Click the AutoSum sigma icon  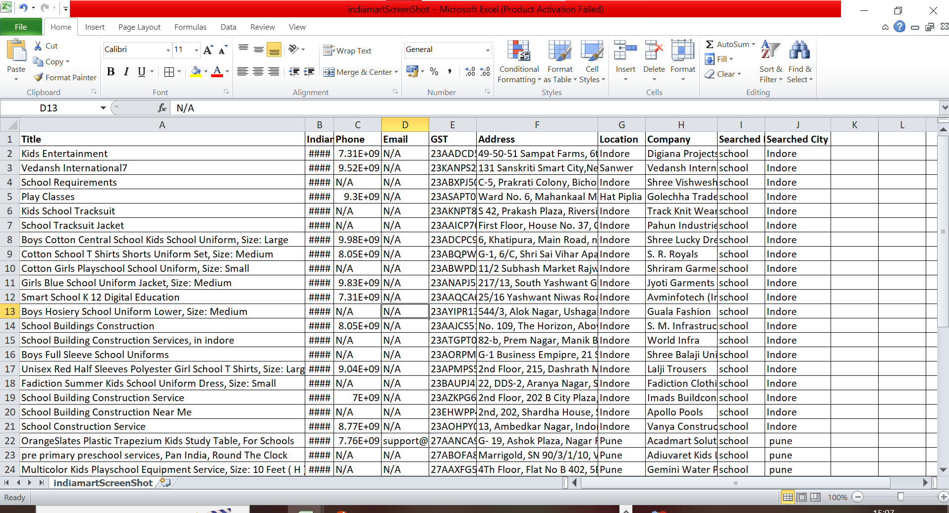click(x=710, y=44)
